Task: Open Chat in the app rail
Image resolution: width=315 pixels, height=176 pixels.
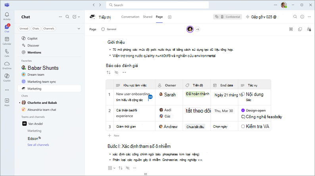Action: click(x=7, y=28)
